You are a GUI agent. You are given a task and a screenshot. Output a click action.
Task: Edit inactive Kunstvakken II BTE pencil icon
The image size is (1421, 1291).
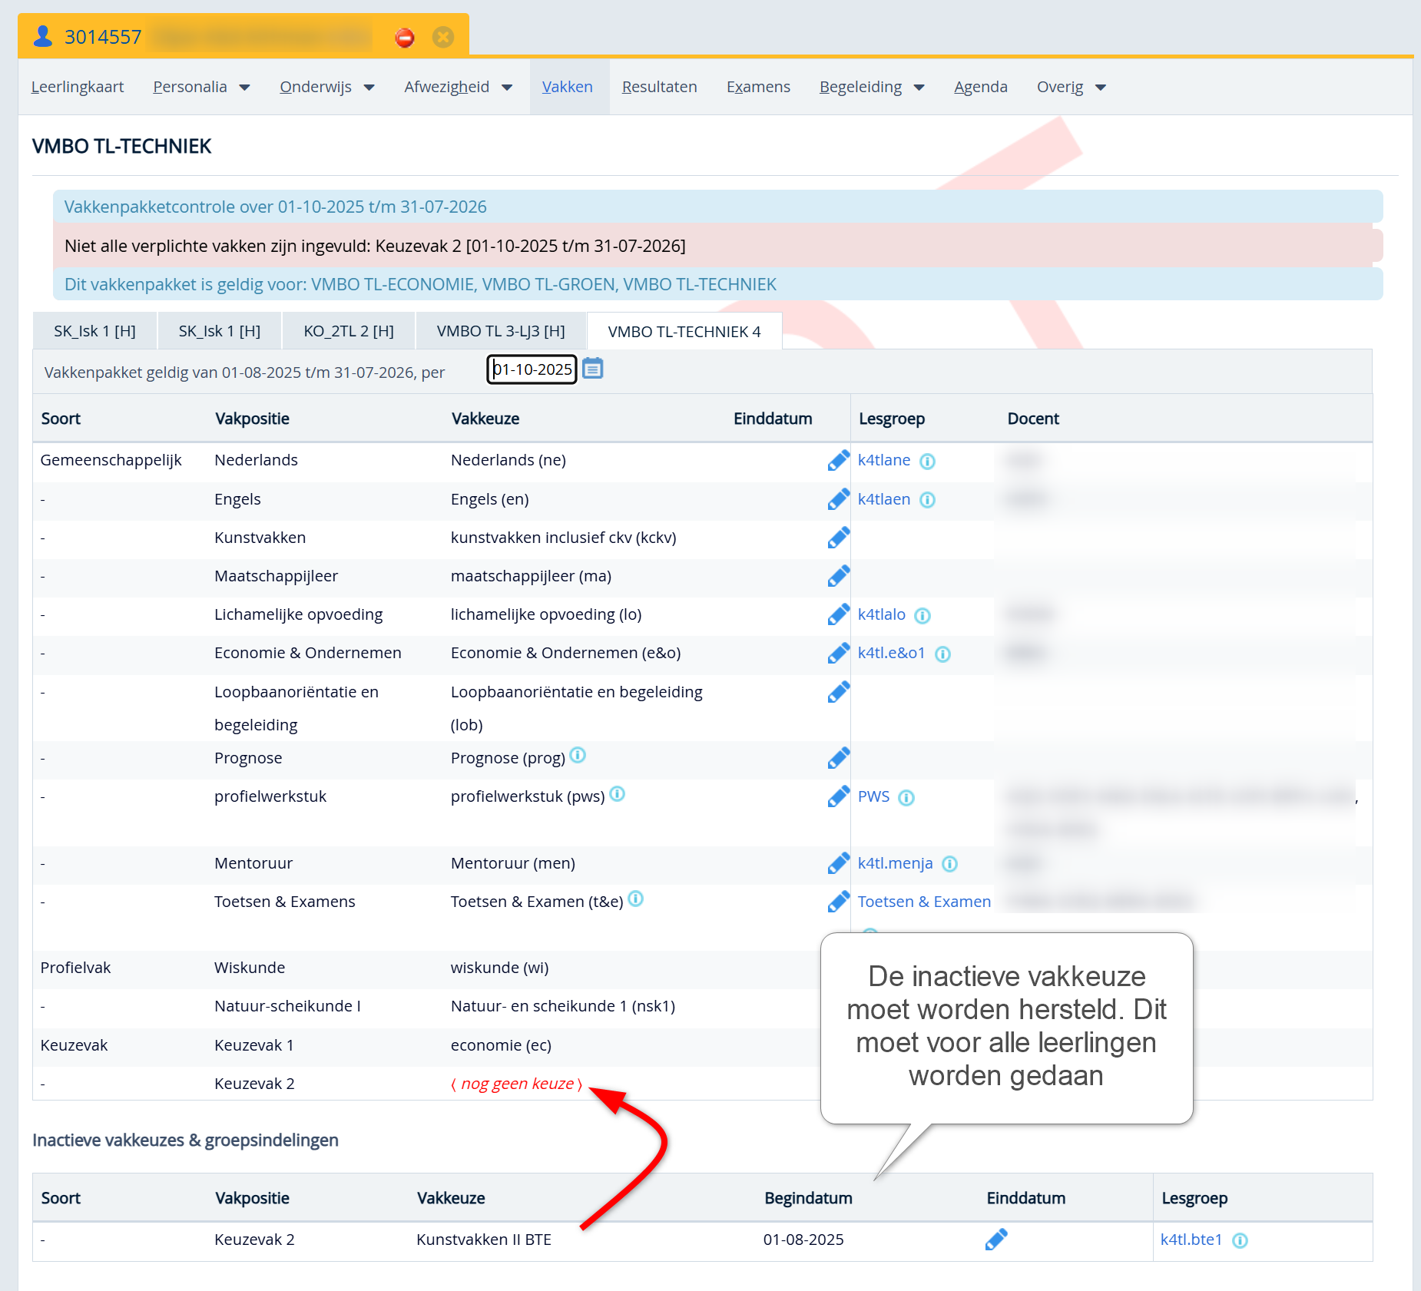(996, 1240)
